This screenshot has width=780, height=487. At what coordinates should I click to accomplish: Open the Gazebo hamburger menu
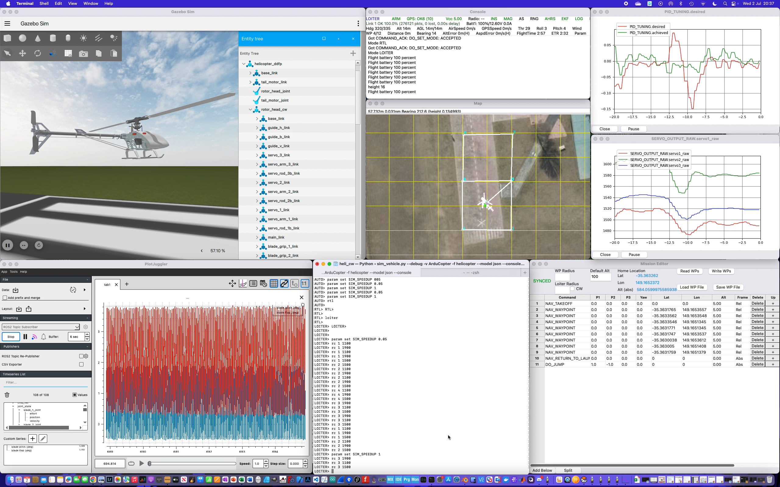pyautogui.click(x=7, y=23)
